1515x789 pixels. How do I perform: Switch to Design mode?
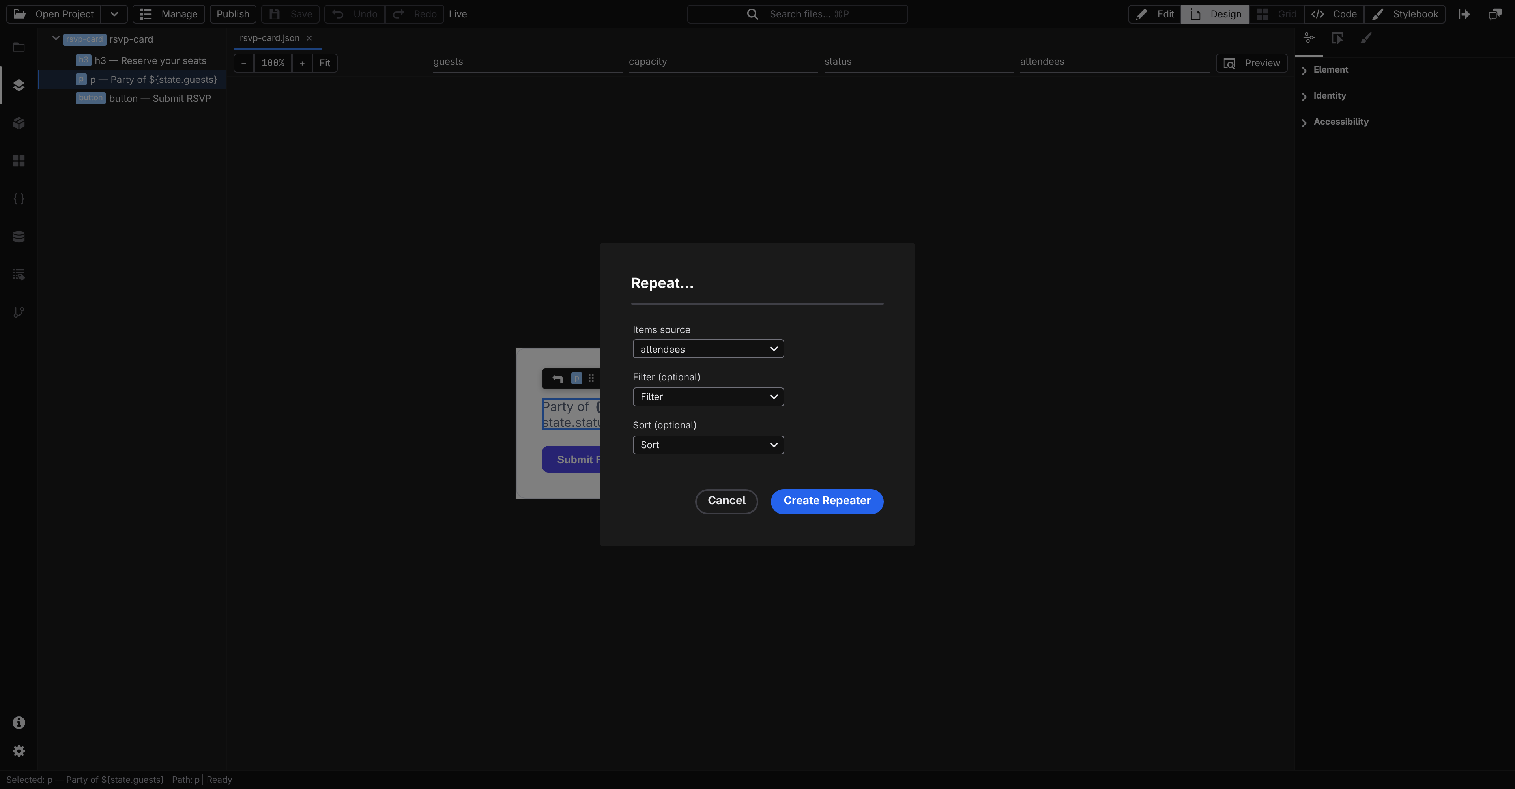click(x=1215, y=14)
